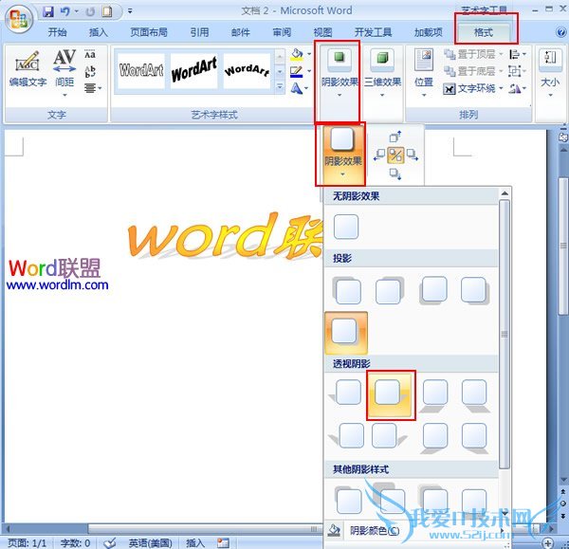Click the group objects icon
Image resolution: width=569 pixels, height=549 pixels.
pos(518,71)
